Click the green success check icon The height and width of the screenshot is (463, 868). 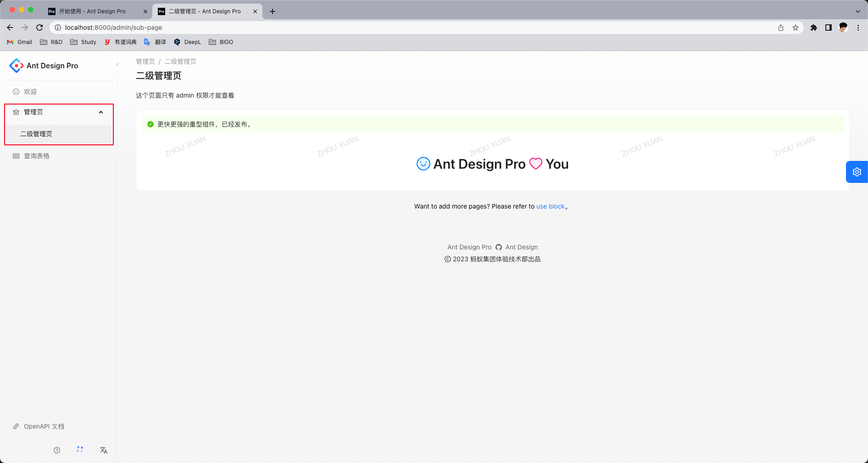(x=150, y=124)
